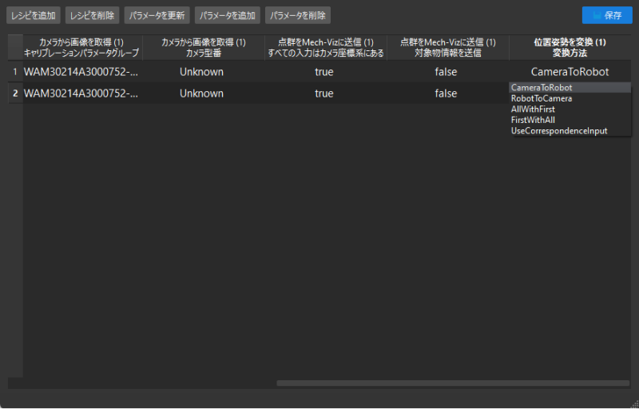639x409 pixels.
Task: Choose RobotToCamera in the dropdown list
Action: click(x=570, y=98)
